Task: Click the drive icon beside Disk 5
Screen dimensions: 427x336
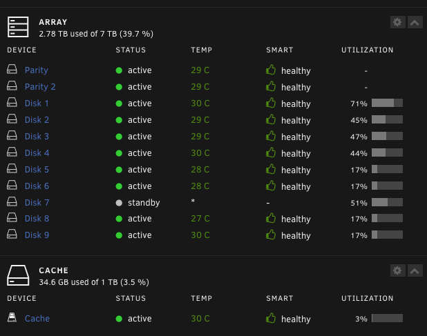Action: click(12, 169)
